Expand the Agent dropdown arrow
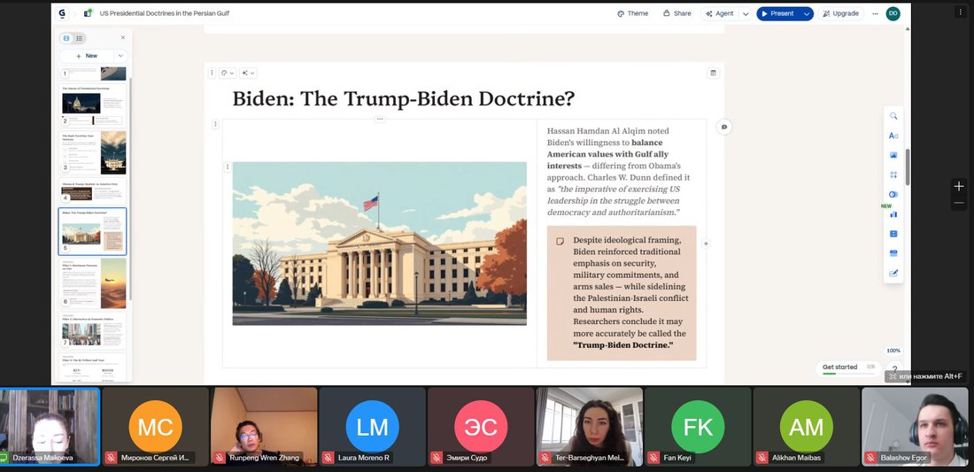Viewport: 974px width, 472px height. (745, 13)
